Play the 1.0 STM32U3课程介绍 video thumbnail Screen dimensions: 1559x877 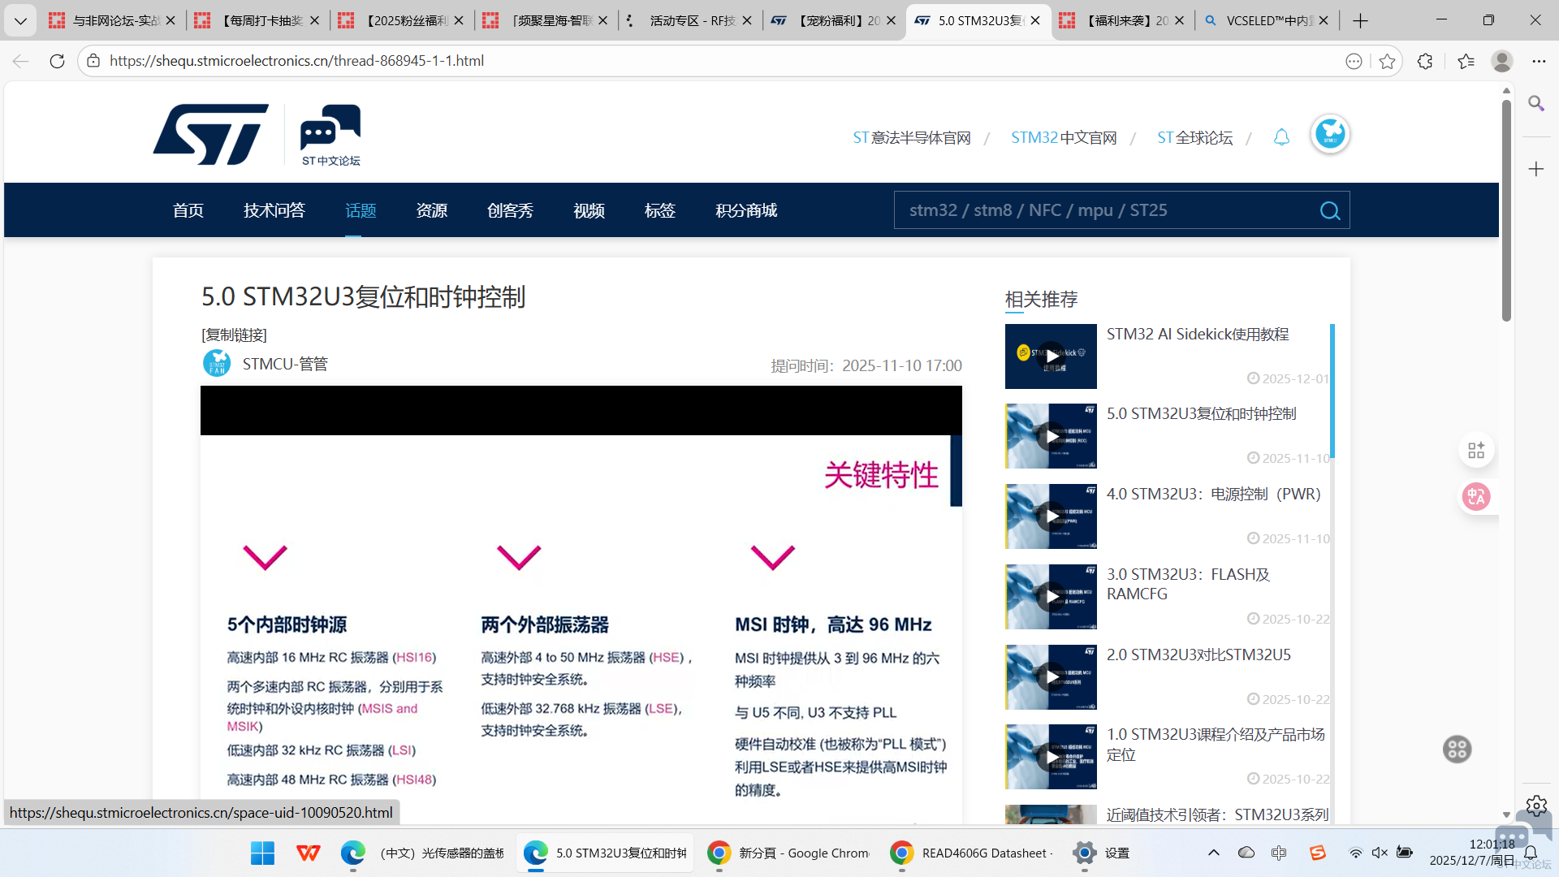(1051, 757)
